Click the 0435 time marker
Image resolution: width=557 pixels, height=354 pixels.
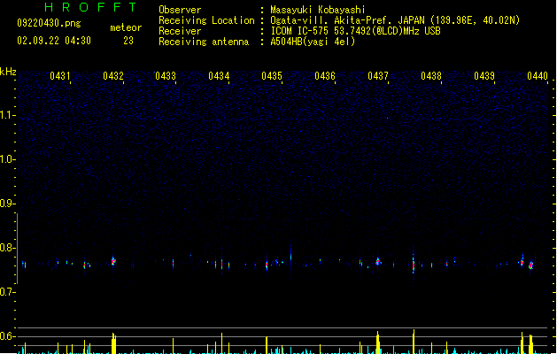pos(272,76)
